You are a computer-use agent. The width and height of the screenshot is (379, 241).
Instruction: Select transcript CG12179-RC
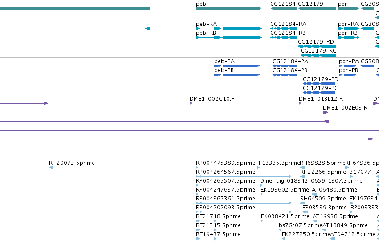318,55
